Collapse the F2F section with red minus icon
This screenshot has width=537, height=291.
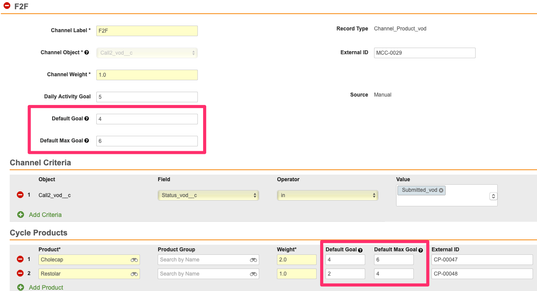click(x=7, y=6)
